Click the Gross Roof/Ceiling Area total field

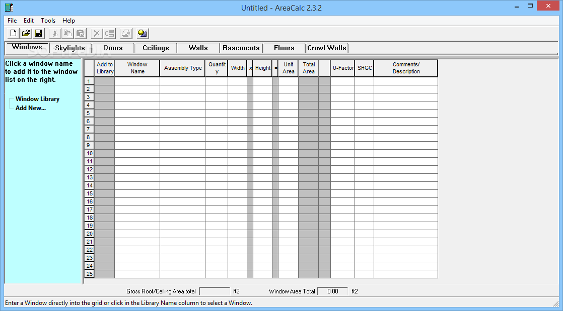click(215, 291)
